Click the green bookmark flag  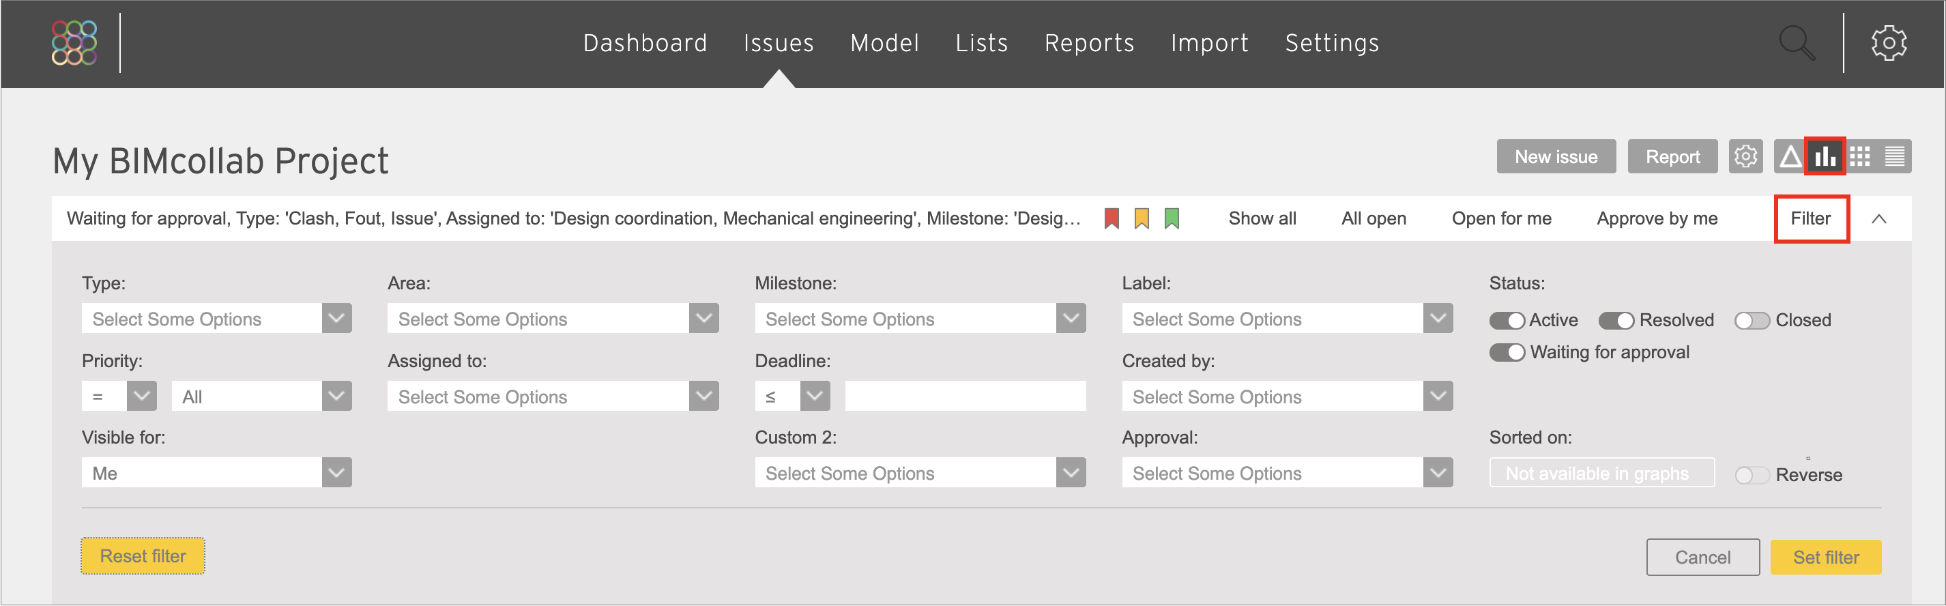pyautogui.click(x=1172, y=218)
